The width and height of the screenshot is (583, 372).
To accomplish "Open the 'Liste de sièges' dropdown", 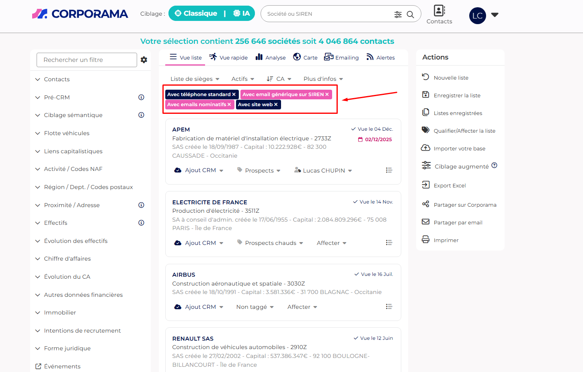I will point(195,79).
